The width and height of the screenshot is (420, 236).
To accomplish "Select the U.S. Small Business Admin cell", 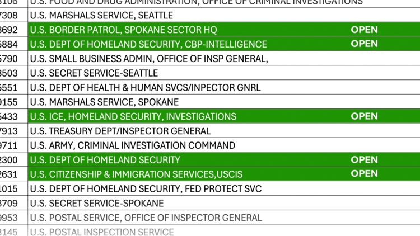I will (149, 59).
